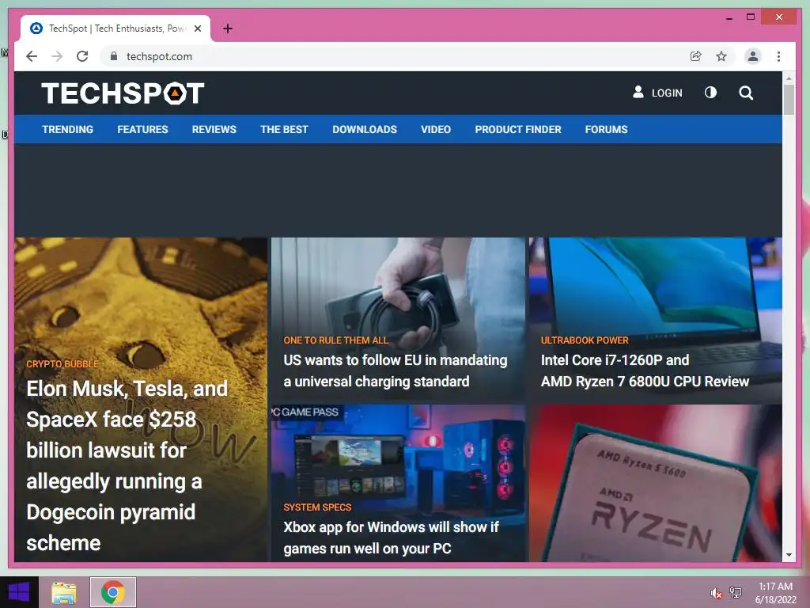Open Intel Core i7-1260P CPU review
Image resolution: width=810 pixels, height=608 pixels.
645,370
